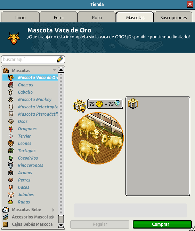This screenshot has width=195, height=231.
Task: Choose the Caballo horse icon
Action: point(10,92)
